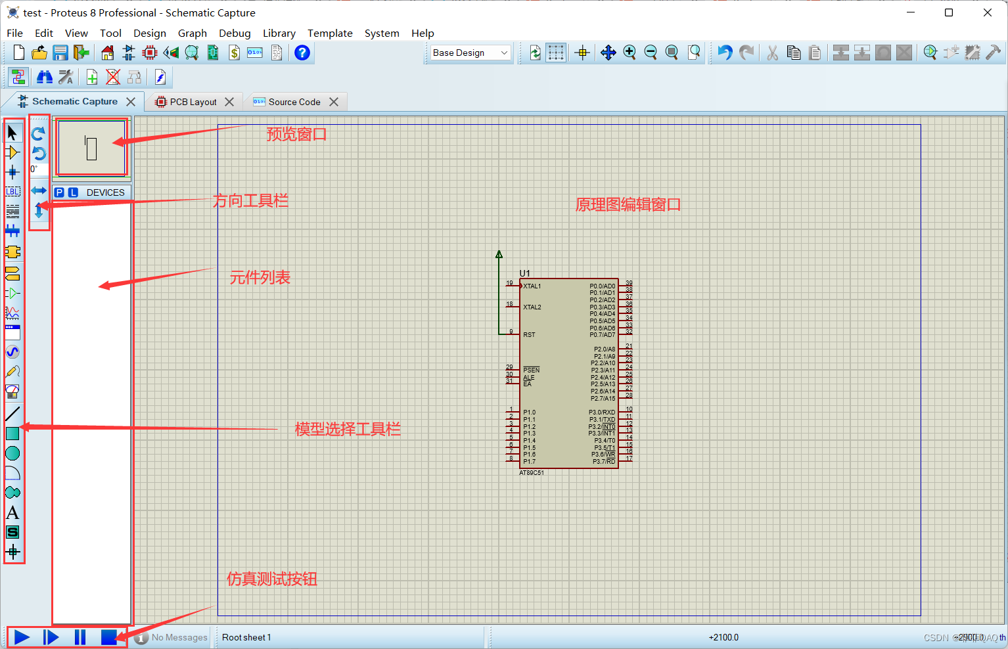Save the project with floppy disk icon
1008x649 pixels.
[x=60, y=53]
